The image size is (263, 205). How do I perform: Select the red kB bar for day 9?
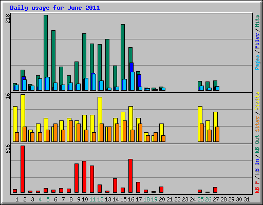coord(77,178)
